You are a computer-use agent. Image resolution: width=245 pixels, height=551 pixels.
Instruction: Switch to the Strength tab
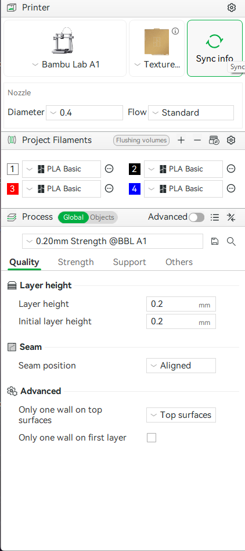point(76,262)
